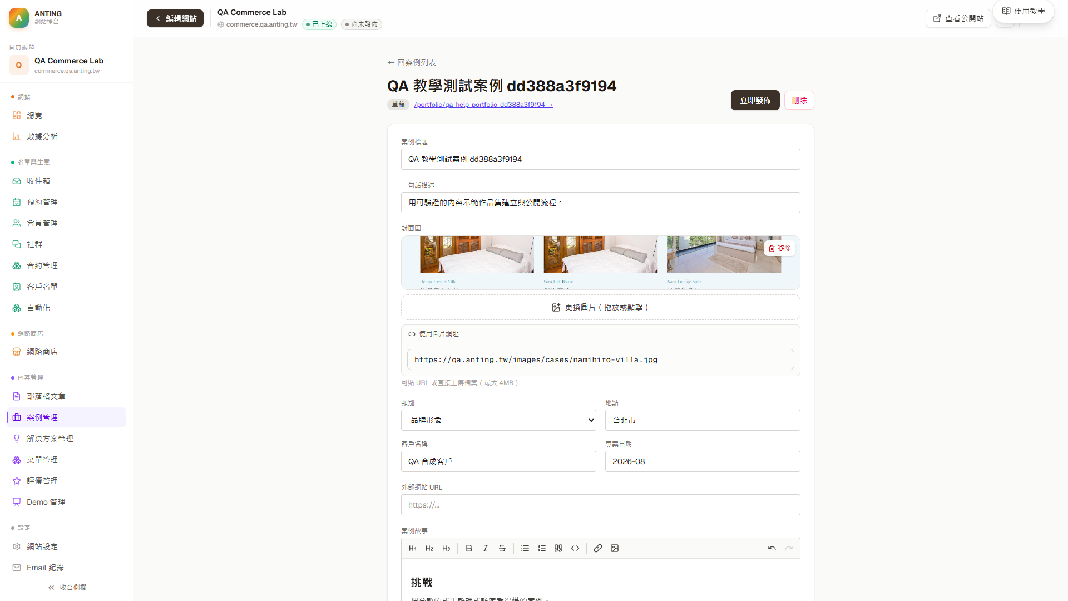Redo the editor change
Screen dimensions: 1068x601
pos(789,548)
